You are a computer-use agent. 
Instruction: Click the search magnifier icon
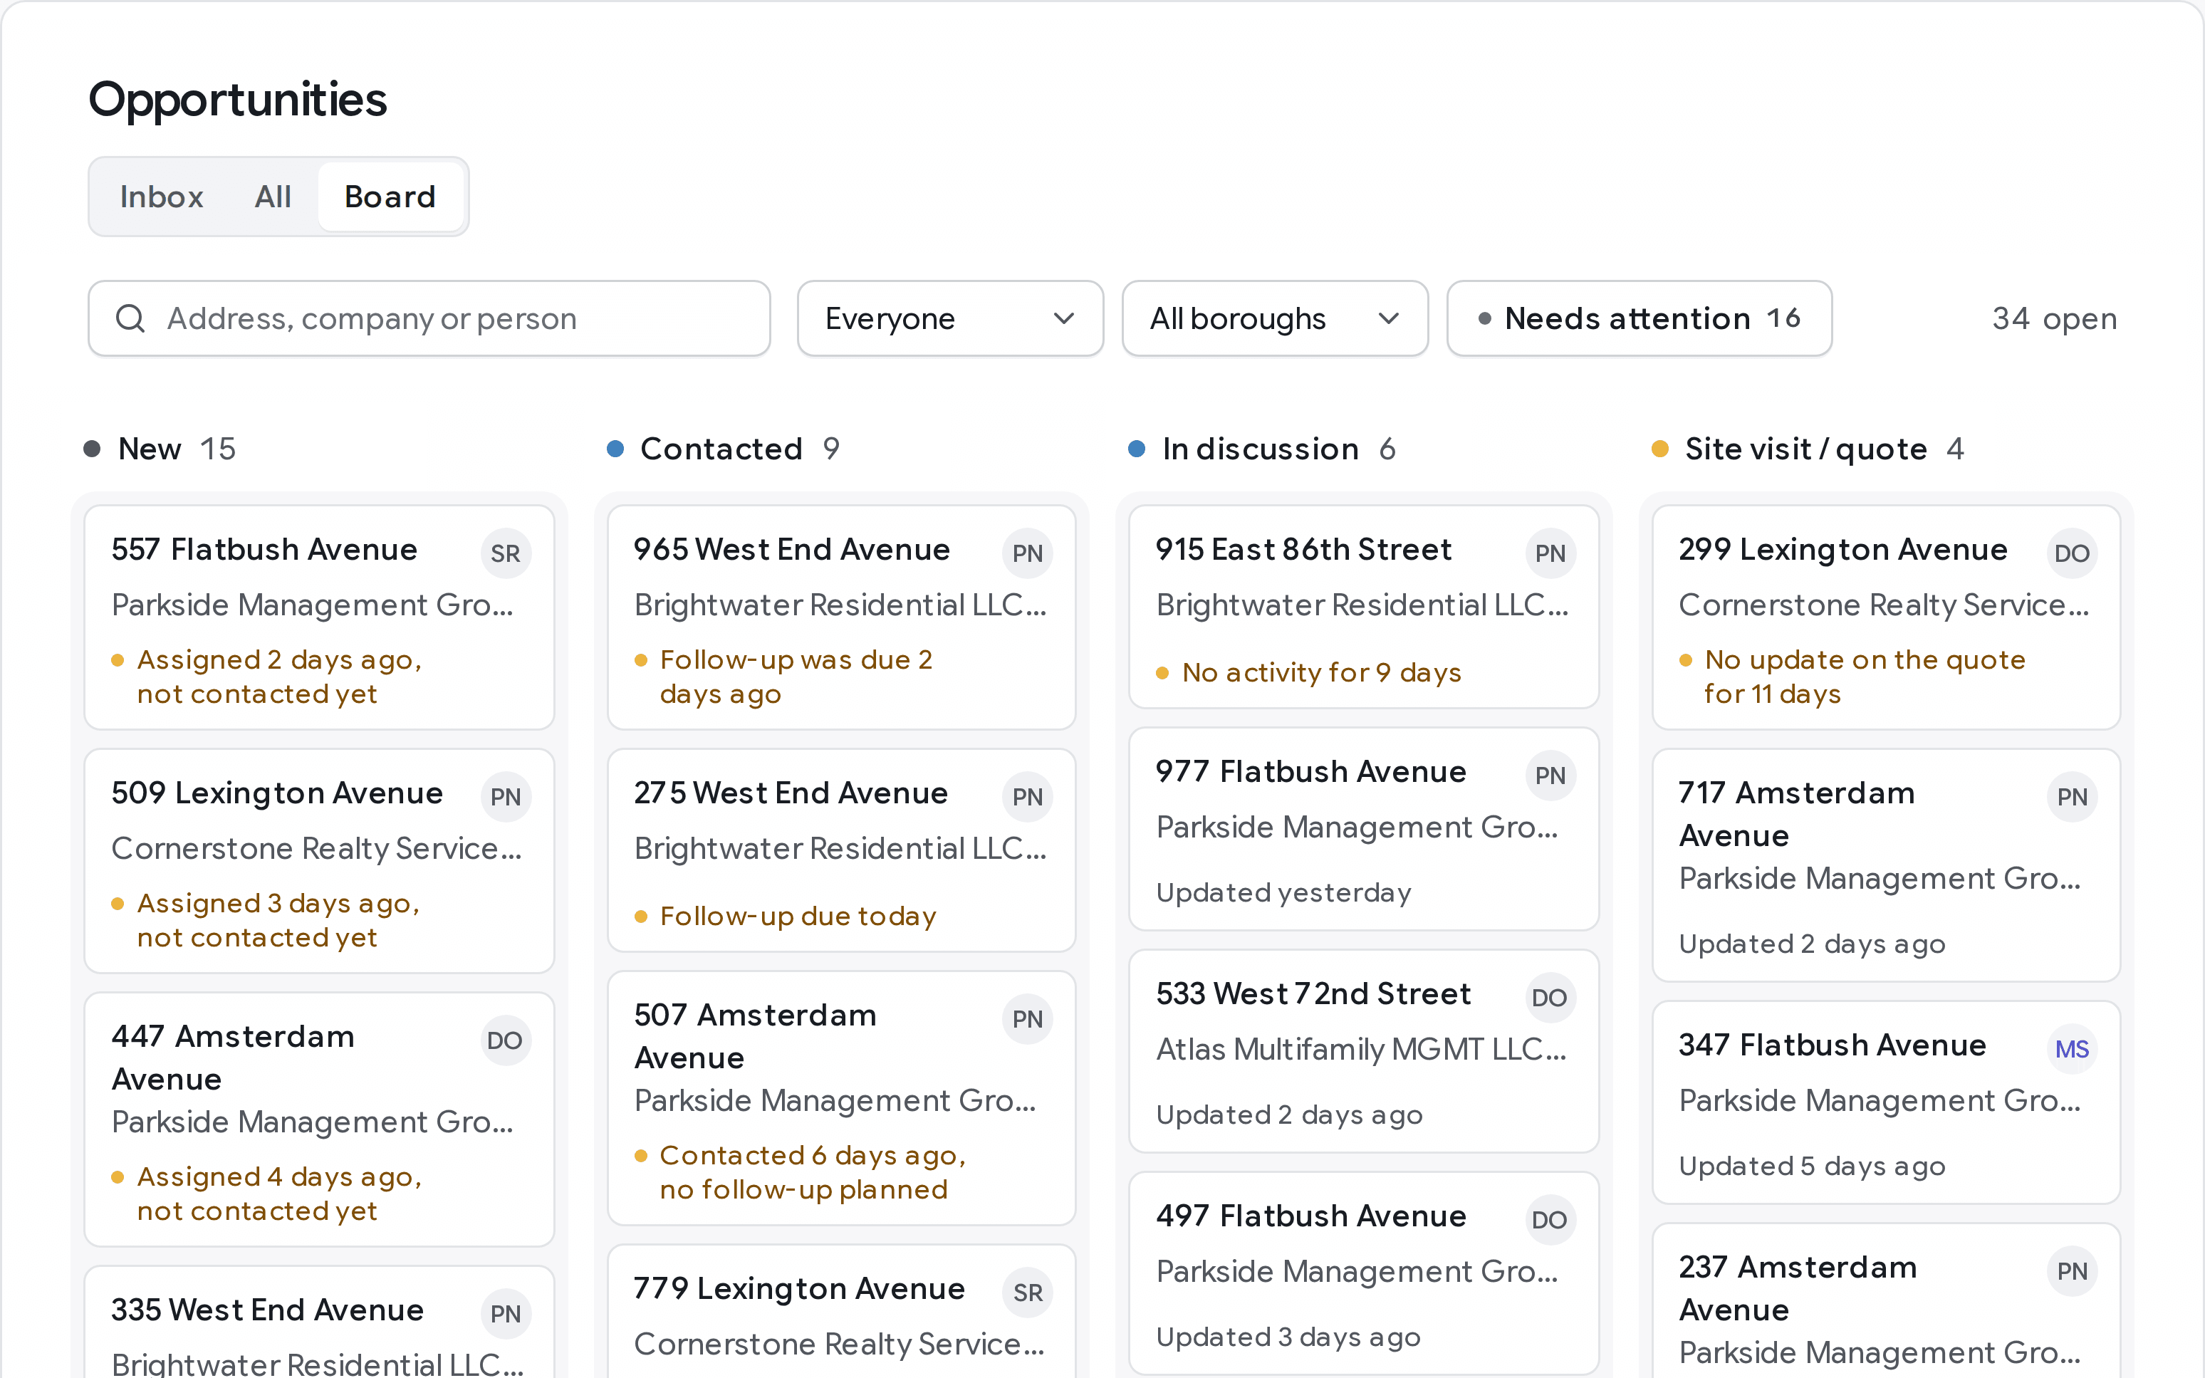(130, 318)
